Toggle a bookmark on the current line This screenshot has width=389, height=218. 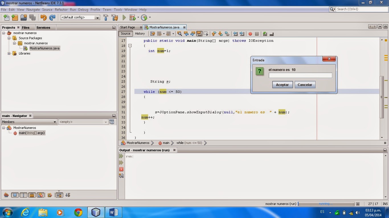pyautogui.click(x=227, y=34)
